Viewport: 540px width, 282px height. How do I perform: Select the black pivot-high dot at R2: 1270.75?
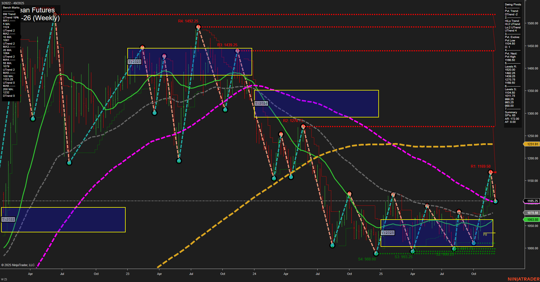(303, 127)
